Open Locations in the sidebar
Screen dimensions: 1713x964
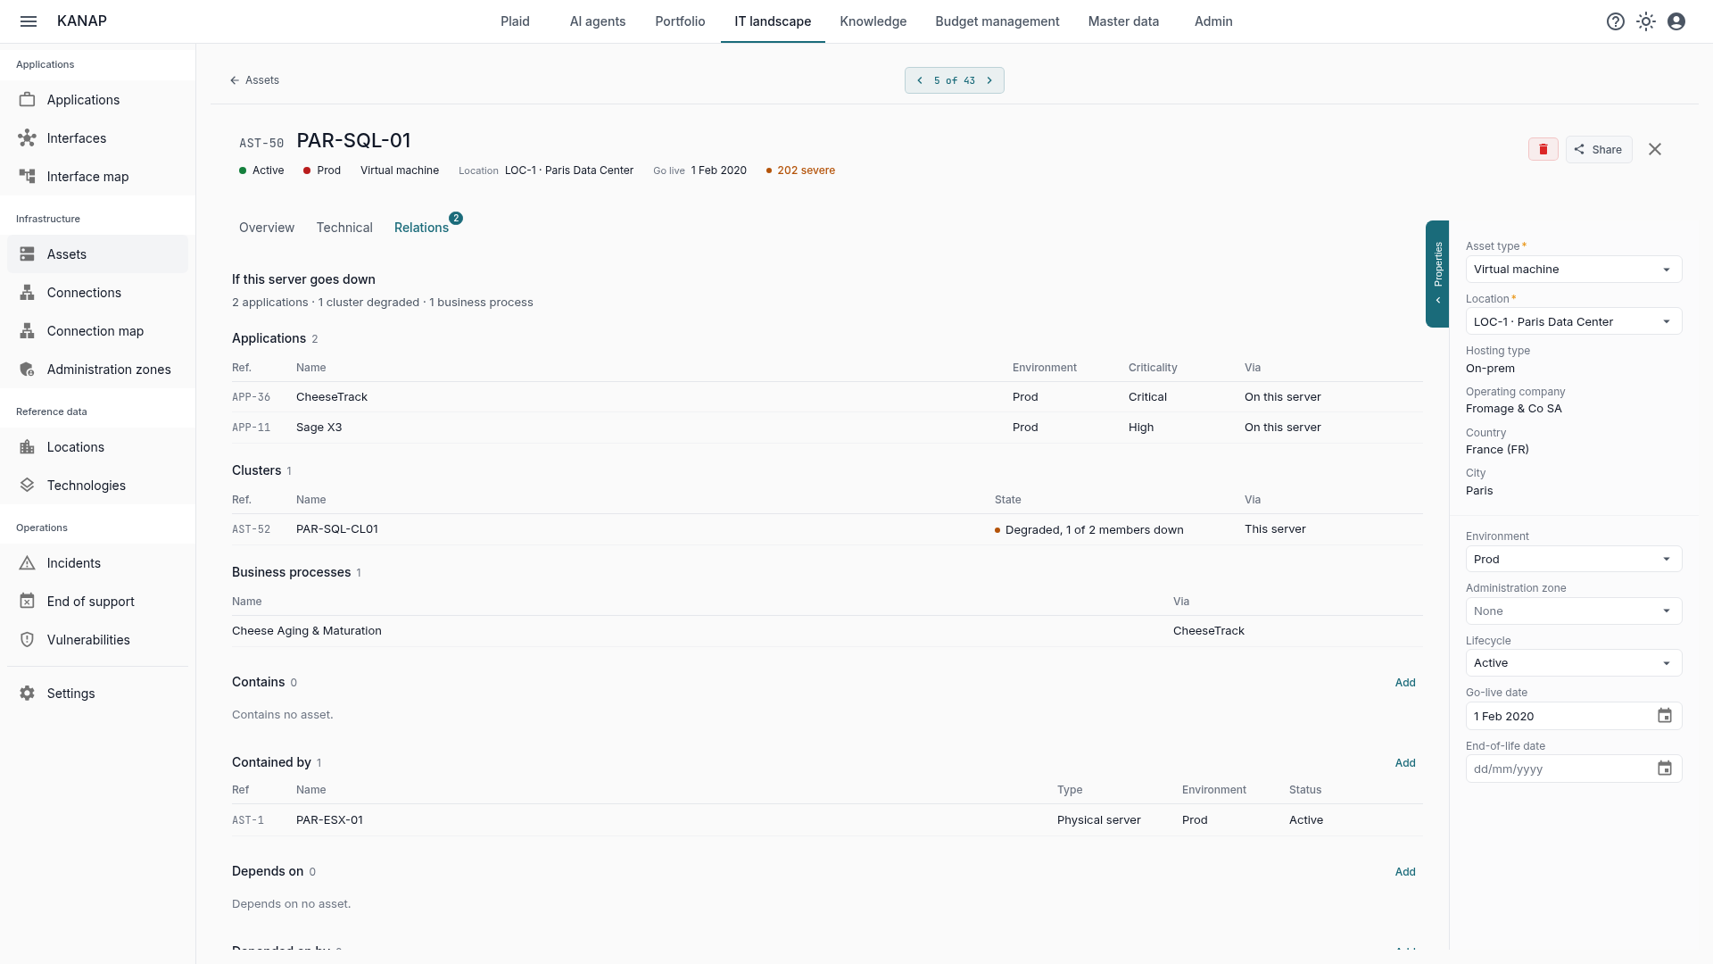point(97,447)
